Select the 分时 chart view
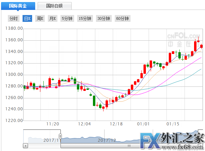The width and height of the screenshot is (205, 151). coord(14,18)
